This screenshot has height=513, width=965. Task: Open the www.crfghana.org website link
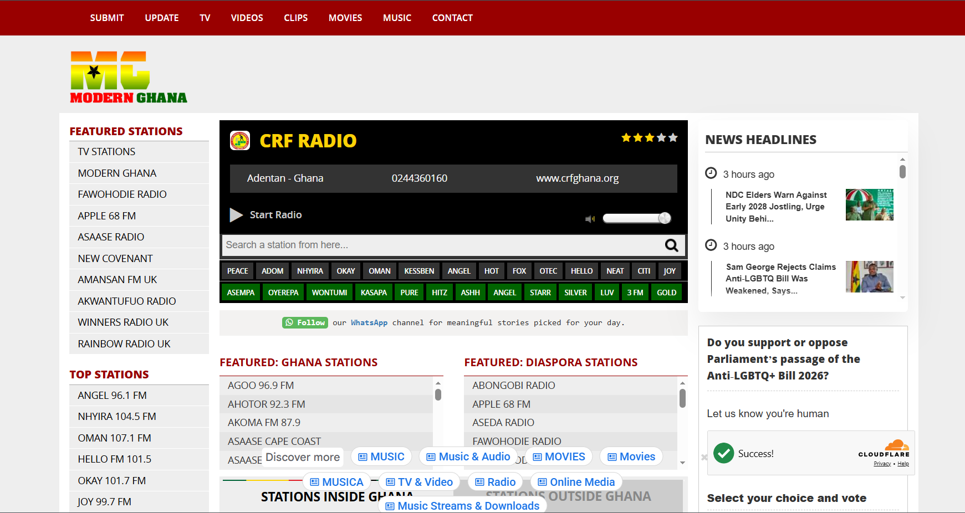coord(577,178)
